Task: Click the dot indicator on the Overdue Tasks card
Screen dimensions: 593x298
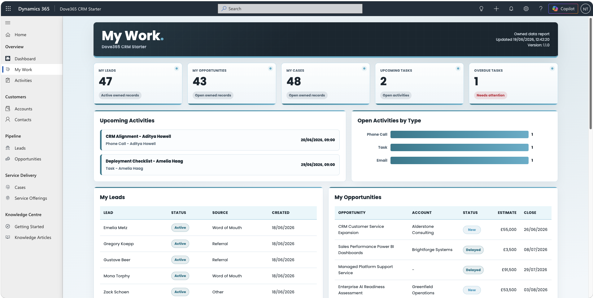Action: coord(552,68)
